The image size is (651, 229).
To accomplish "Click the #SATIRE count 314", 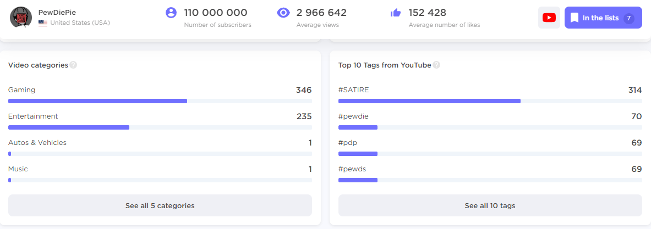I will (635, 90).
